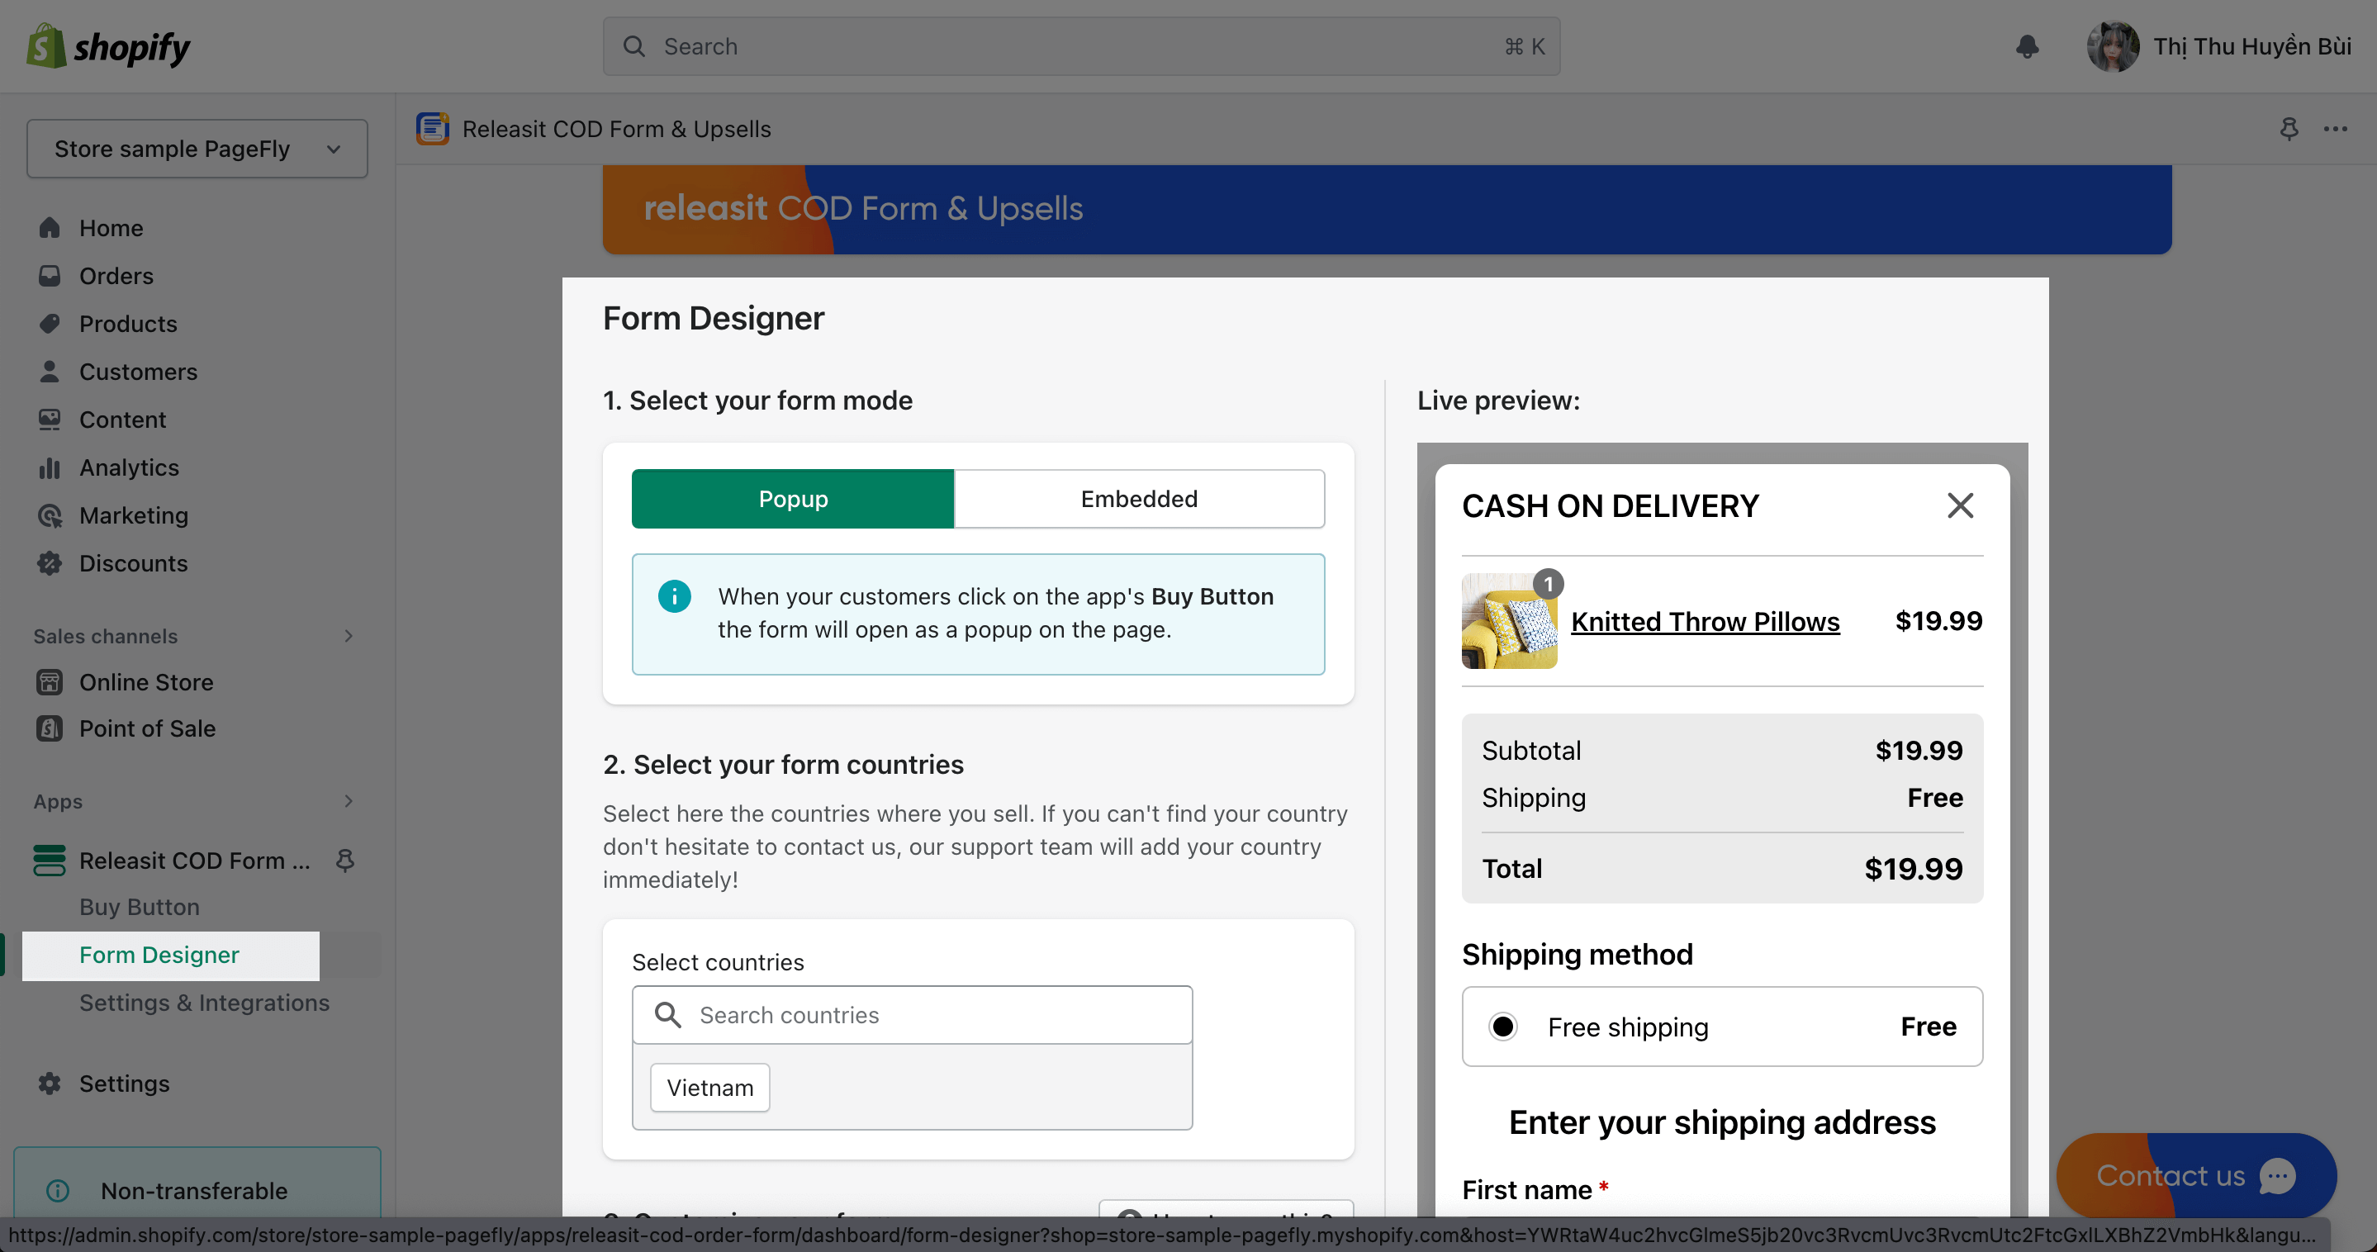Screen dimensions: 2377x1252
Task: Click the user name Thị Thu Huyền Bùi
Action: [2252, 46]
